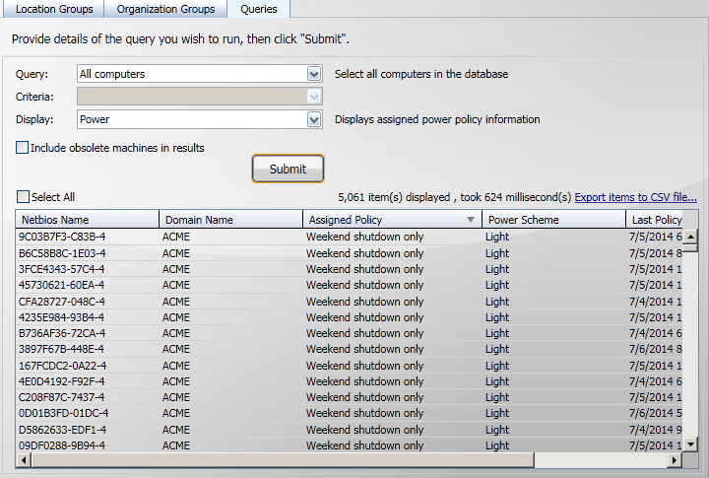The width and height of the screenshot is (709, 478).
Task: Sort by the Domain Name column header
Action: [199, 220]
